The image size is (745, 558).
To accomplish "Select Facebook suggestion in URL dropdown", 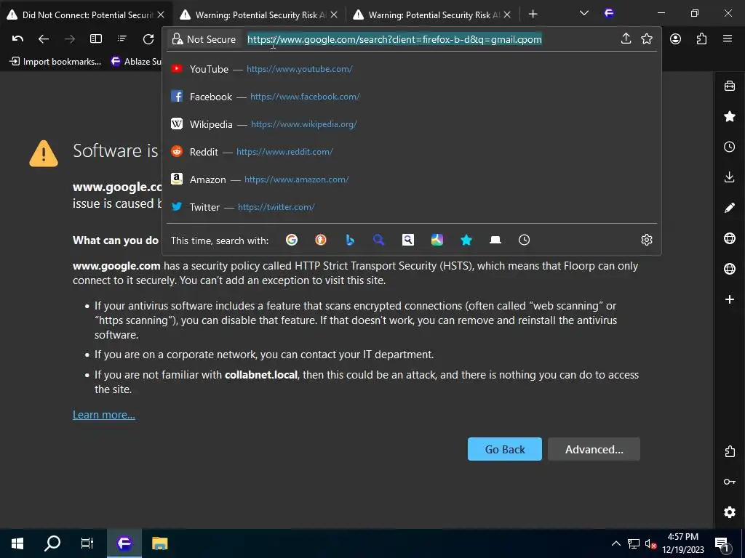I will [x=412, y=97].
